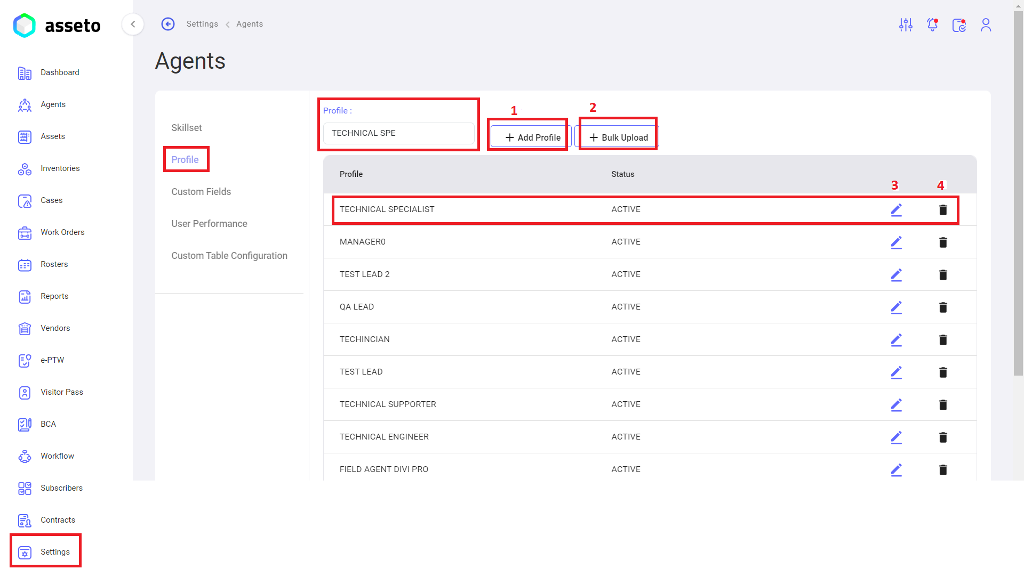
Task: Switch to User Performance tab
Action: (209, 224)
